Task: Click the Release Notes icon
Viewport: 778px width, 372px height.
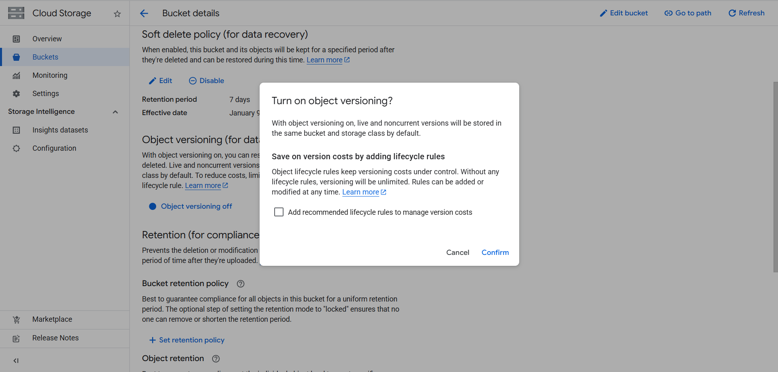Action: point(16,338)
